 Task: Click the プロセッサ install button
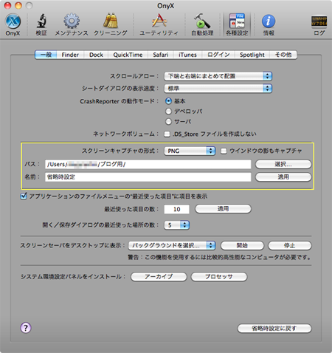tap(219, 277)
